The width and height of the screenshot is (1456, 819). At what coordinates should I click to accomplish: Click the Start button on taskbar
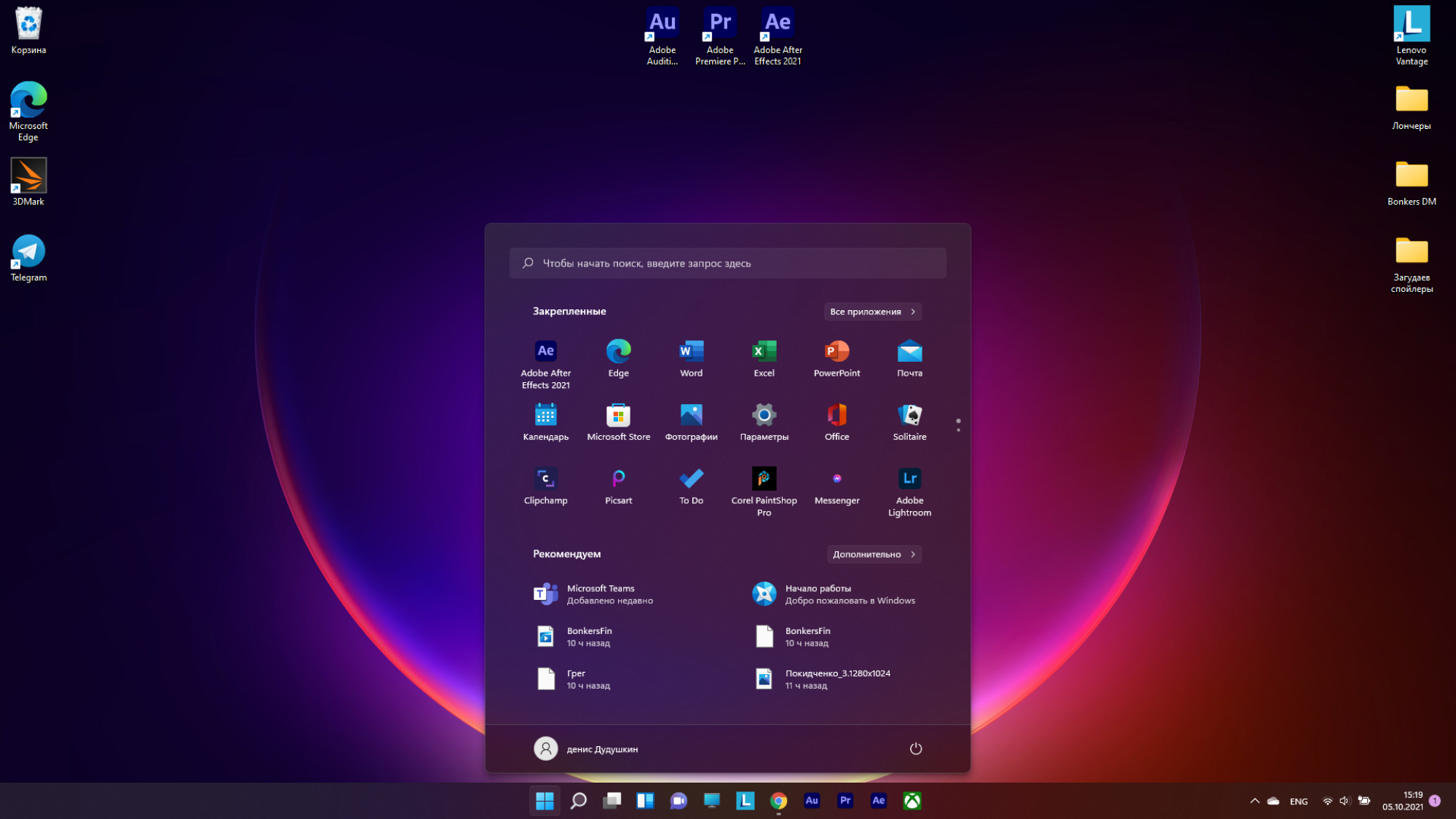tap(545, 801)
